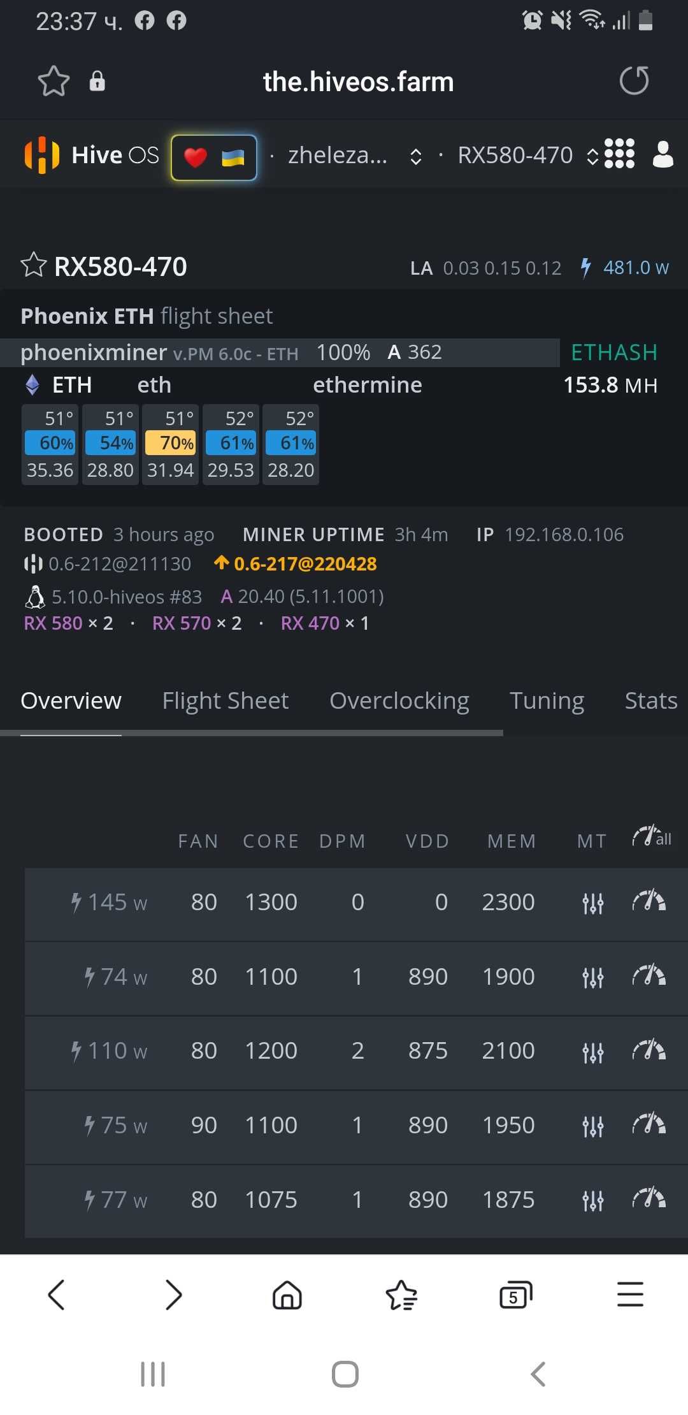Screen dimensions: 688x1415
Task: Open tuning sliders for the 145 w GPU
Action: pos(592,903)
